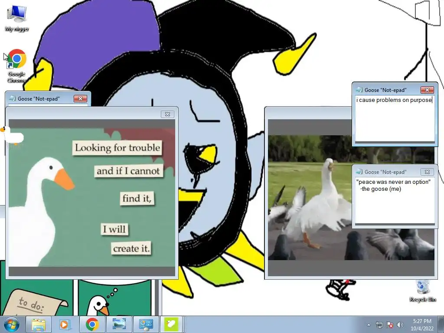Click the goose-and-pigeons video image
This screenshot has height=333, width=444.
click(310, 197)
